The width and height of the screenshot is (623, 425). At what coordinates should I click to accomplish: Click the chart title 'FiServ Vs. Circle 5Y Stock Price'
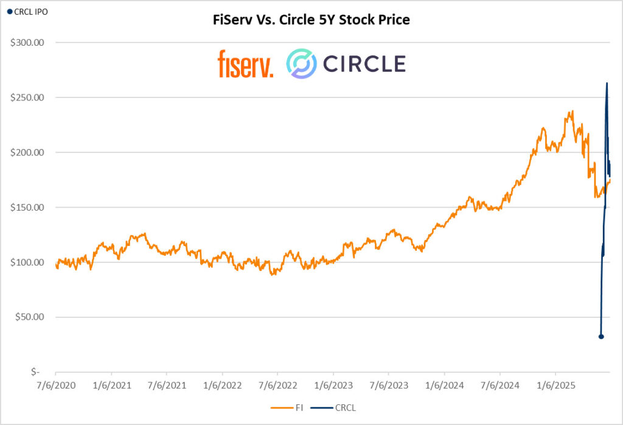click(x=311, y=20)
